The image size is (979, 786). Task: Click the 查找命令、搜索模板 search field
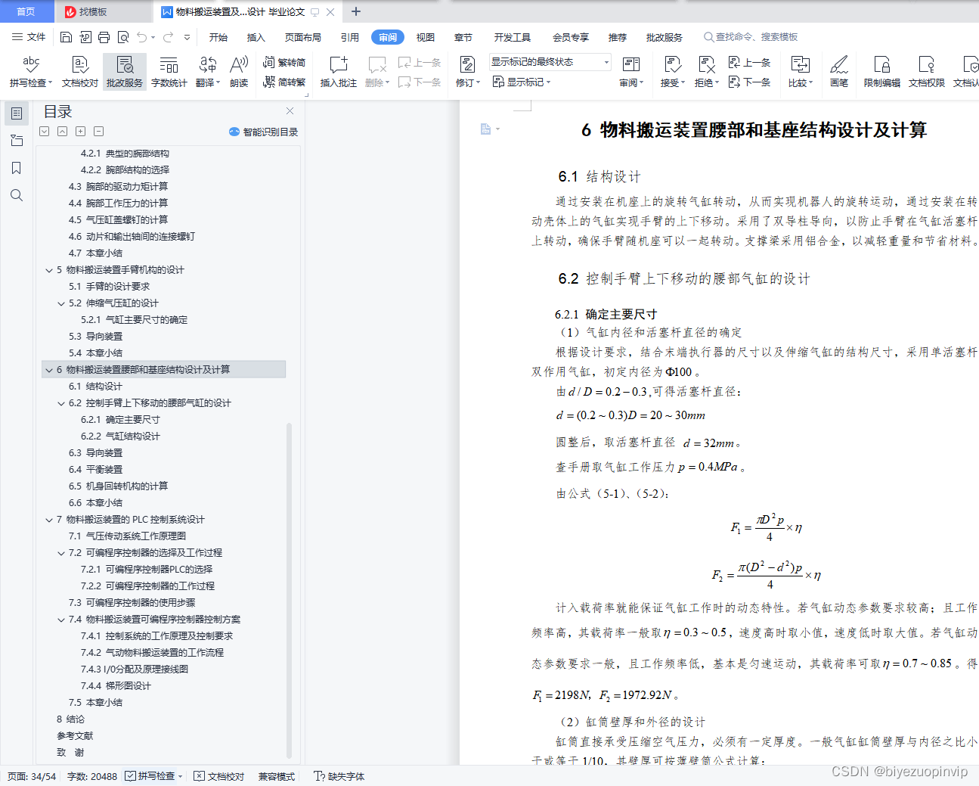click(751, 37)
